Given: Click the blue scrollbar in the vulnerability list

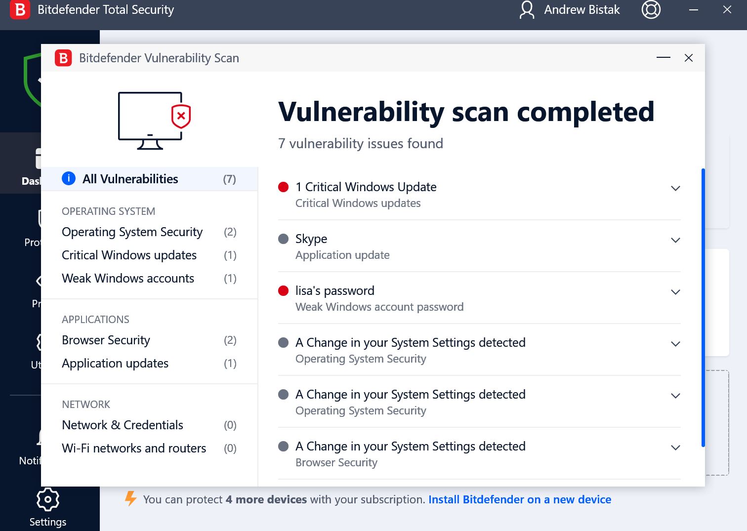Looking at the screenshot, I should click(x=703, y=308).
